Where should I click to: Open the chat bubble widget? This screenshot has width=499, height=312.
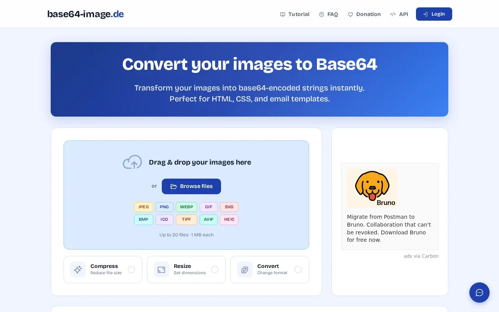pyautogui.click(x=480, y=292)
